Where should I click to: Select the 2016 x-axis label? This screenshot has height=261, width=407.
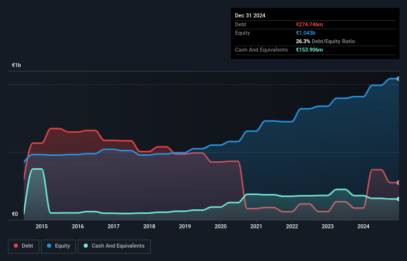click(78, 226)
